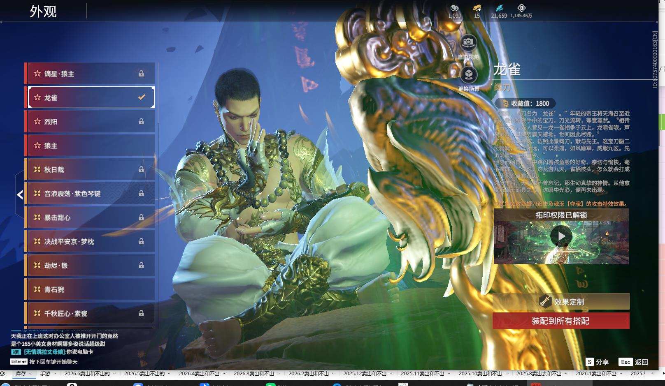Image resolution: width=665 pixels, height=386 pixels.
Task: Click the 按下回车键开始聊天 chat prompt
Action: tap(53, 362)
